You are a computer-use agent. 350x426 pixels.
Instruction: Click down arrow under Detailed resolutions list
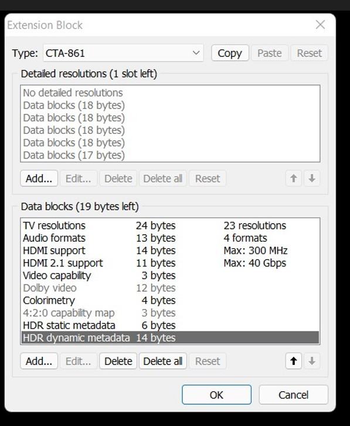click(312, 178)
